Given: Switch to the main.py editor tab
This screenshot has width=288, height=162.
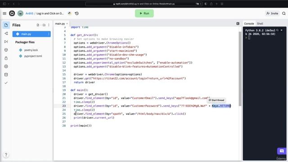Looking at the screenshot, I should tap(60, 24).
